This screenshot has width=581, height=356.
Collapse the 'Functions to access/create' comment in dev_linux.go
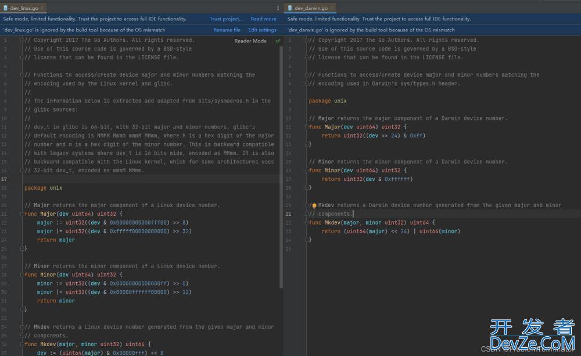[22, 75]
